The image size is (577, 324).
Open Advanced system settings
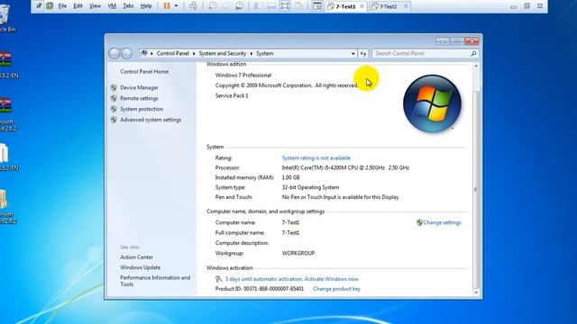click(x=151, y=120)
